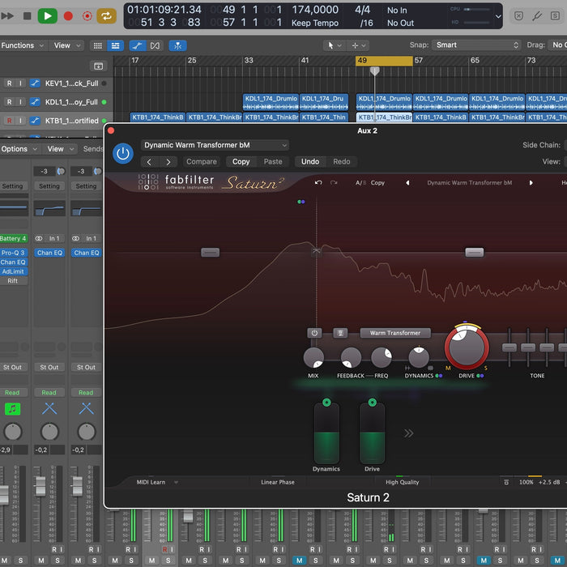The image size is (567, 567).
Task: Click the FEEDBACK knob
Action: pos(351,358)
